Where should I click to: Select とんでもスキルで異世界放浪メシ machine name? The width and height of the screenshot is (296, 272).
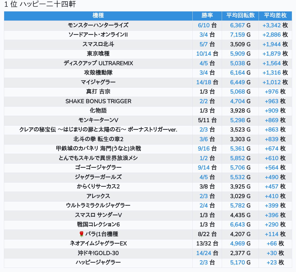[x=98, y=158]
